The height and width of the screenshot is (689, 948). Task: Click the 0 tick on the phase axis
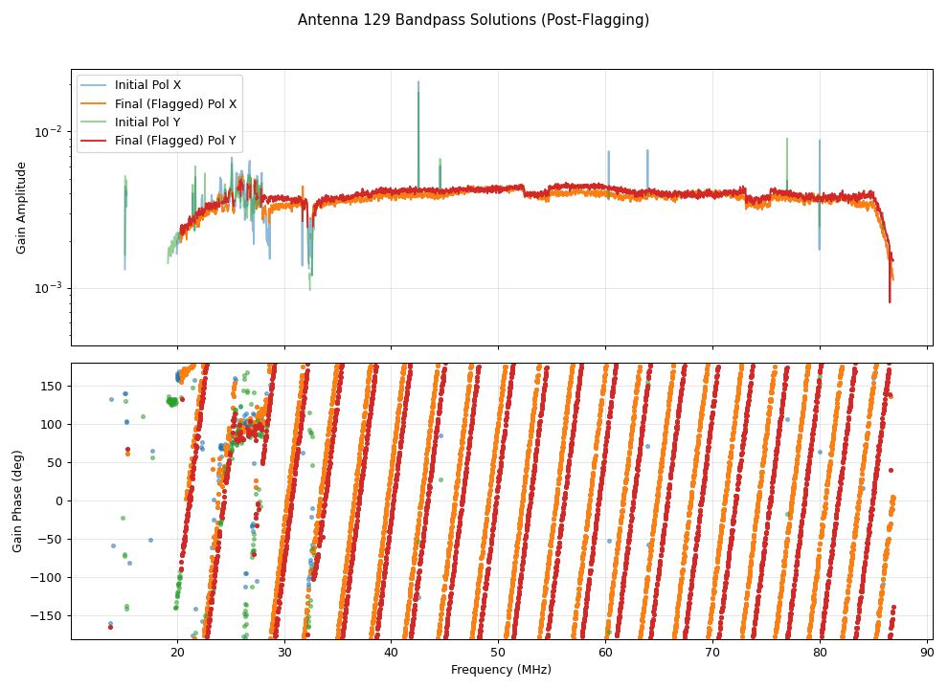59,500
